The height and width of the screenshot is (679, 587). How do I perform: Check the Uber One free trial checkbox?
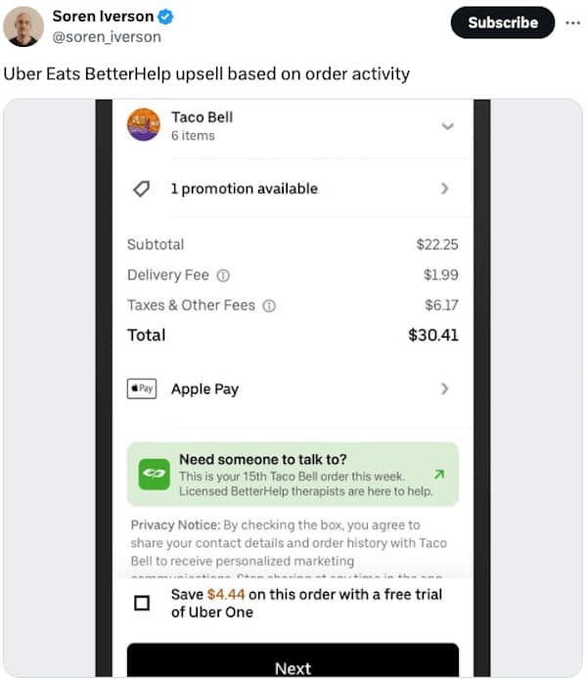142,603
